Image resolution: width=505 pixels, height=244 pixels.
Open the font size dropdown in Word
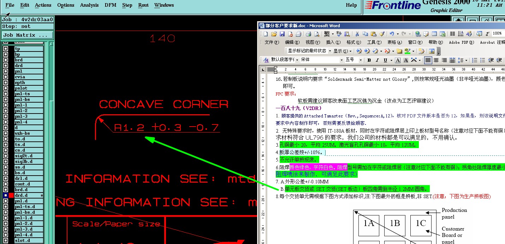(x=361, y=60)
